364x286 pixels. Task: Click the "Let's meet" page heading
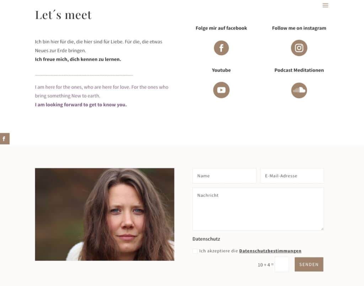click(x=63, y=15)
